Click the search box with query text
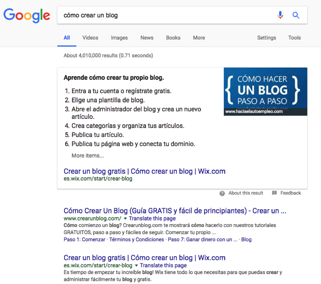This screenshot has height=284, width=321. [164, 15]
